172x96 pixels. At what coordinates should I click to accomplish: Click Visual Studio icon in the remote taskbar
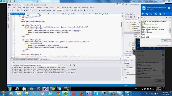coord(46,89)
